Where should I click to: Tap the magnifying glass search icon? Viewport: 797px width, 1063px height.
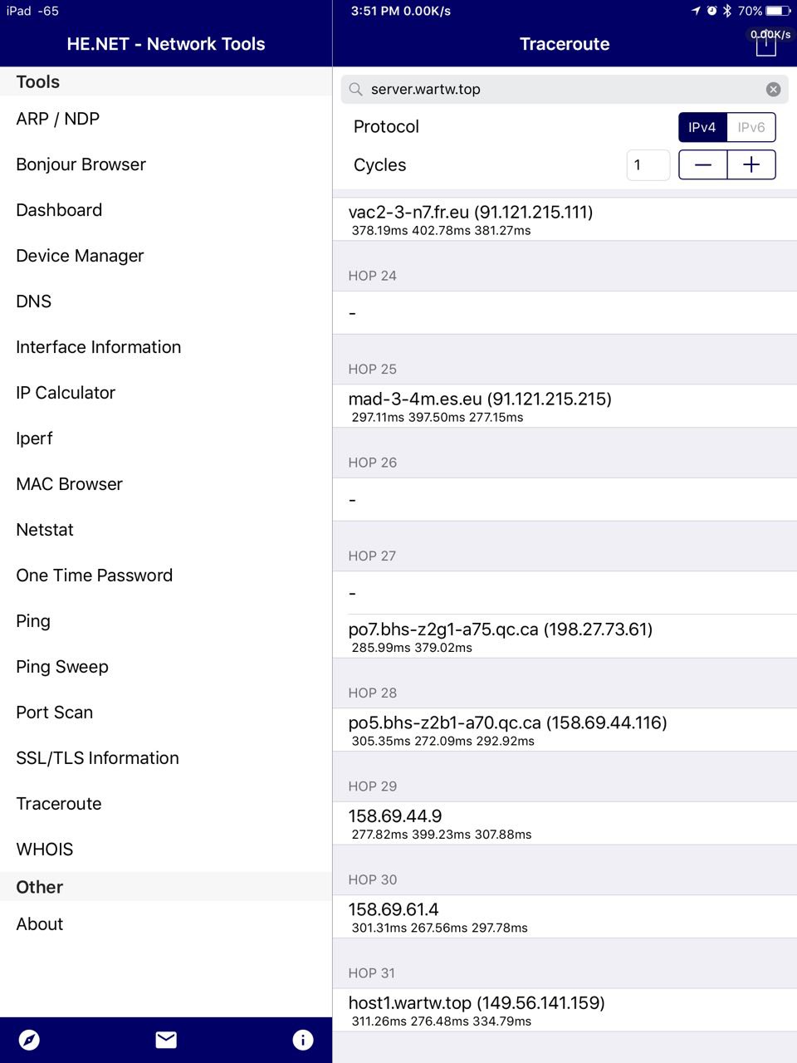click(x=356, y=90)
